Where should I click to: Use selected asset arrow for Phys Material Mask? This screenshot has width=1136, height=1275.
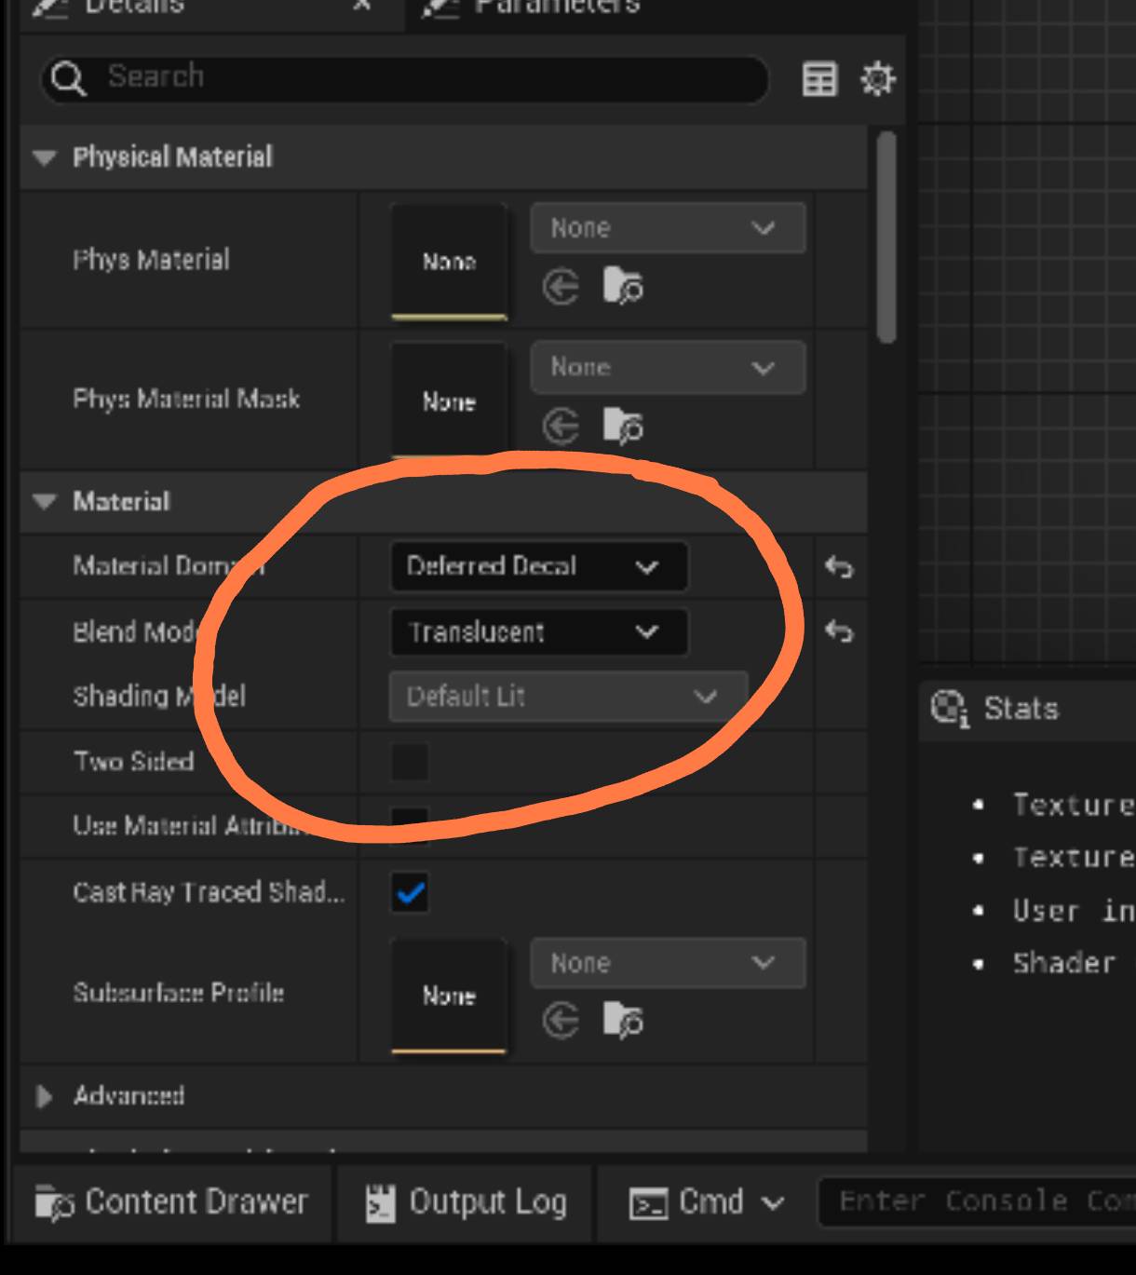pyautogui.click(x=561, y=427)
